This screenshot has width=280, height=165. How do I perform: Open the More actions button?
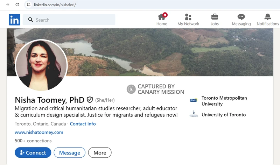(x=100, y=153)
